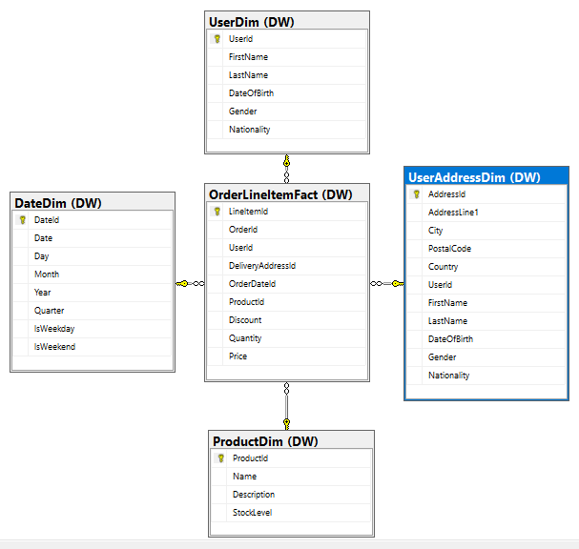The width and height of the screenshot is (579, 549).
Task: Select the Nationality column in UserAddressDim
Action: pos(486,376)
